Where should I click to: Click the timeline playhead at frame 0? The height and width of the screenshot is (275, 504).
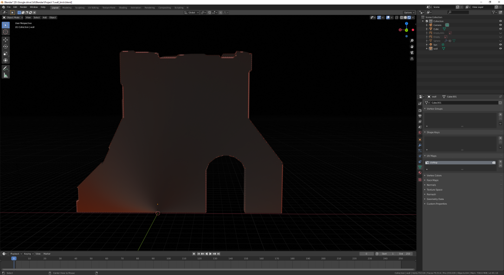point(13,258)
